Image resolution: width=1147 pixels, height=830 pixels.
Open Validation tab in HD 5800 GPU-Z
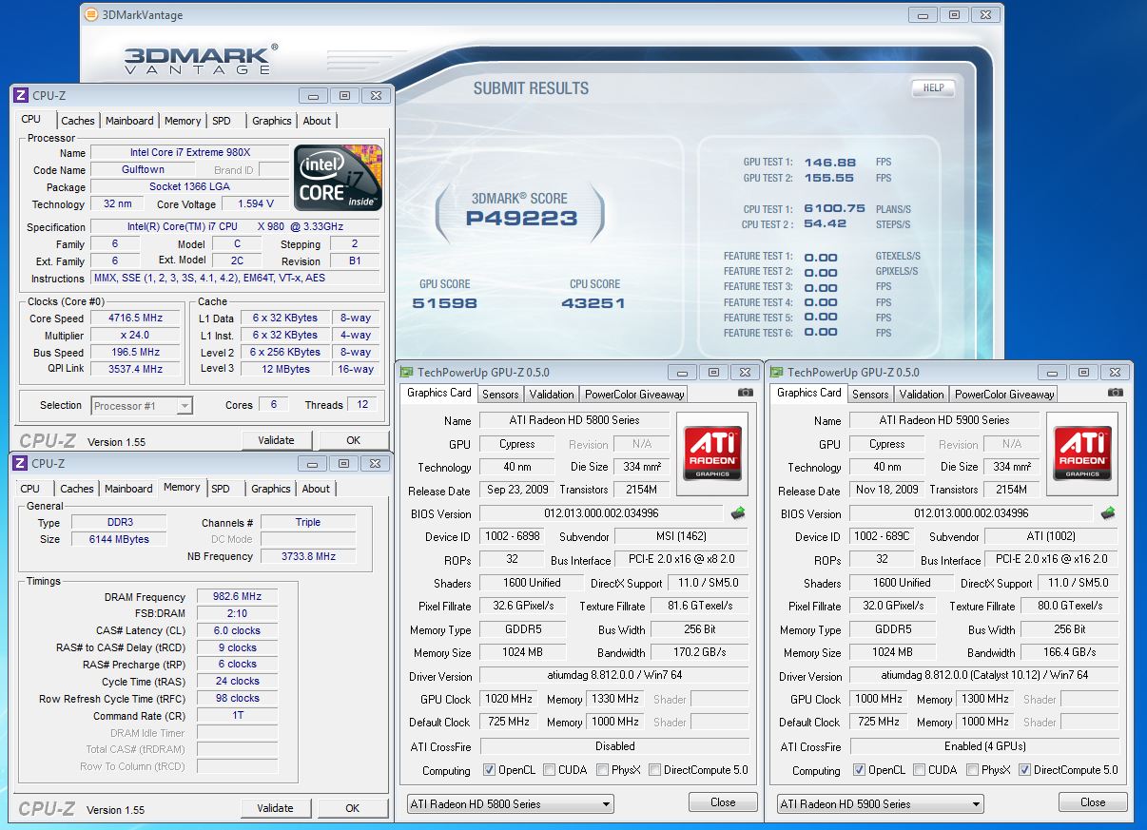click(552, 394)
